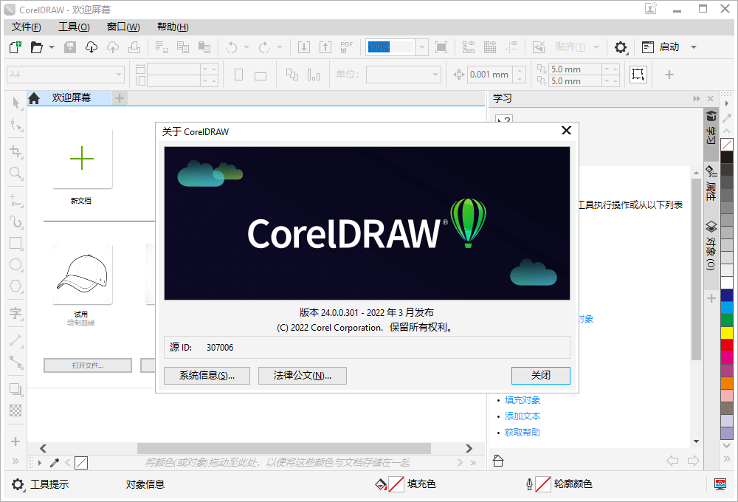Image resolution: width=738 pixels, height=502 pixels.
Task: Open the 帮助 menu
Action: 172,27
